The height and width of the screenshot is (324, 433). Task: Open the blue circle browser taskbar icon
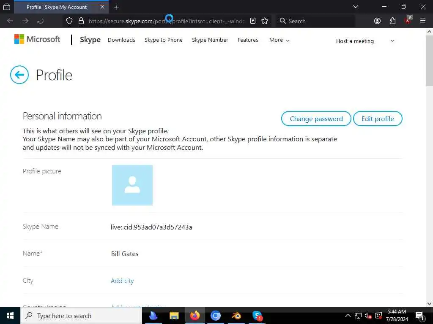pos(215,316)
